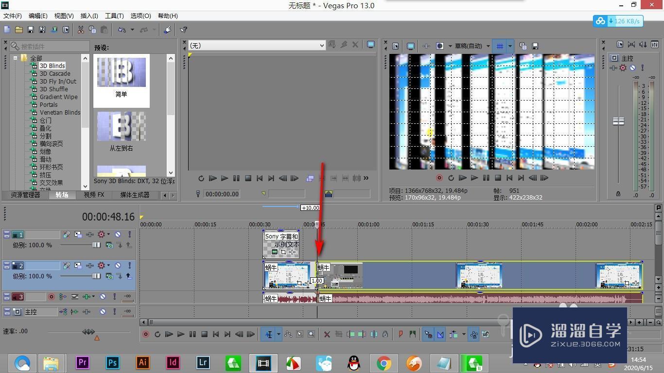The height and width of the screenshot is (373, 664).
Task: Click the timeline Record button
Action: (x=145, y=334)
